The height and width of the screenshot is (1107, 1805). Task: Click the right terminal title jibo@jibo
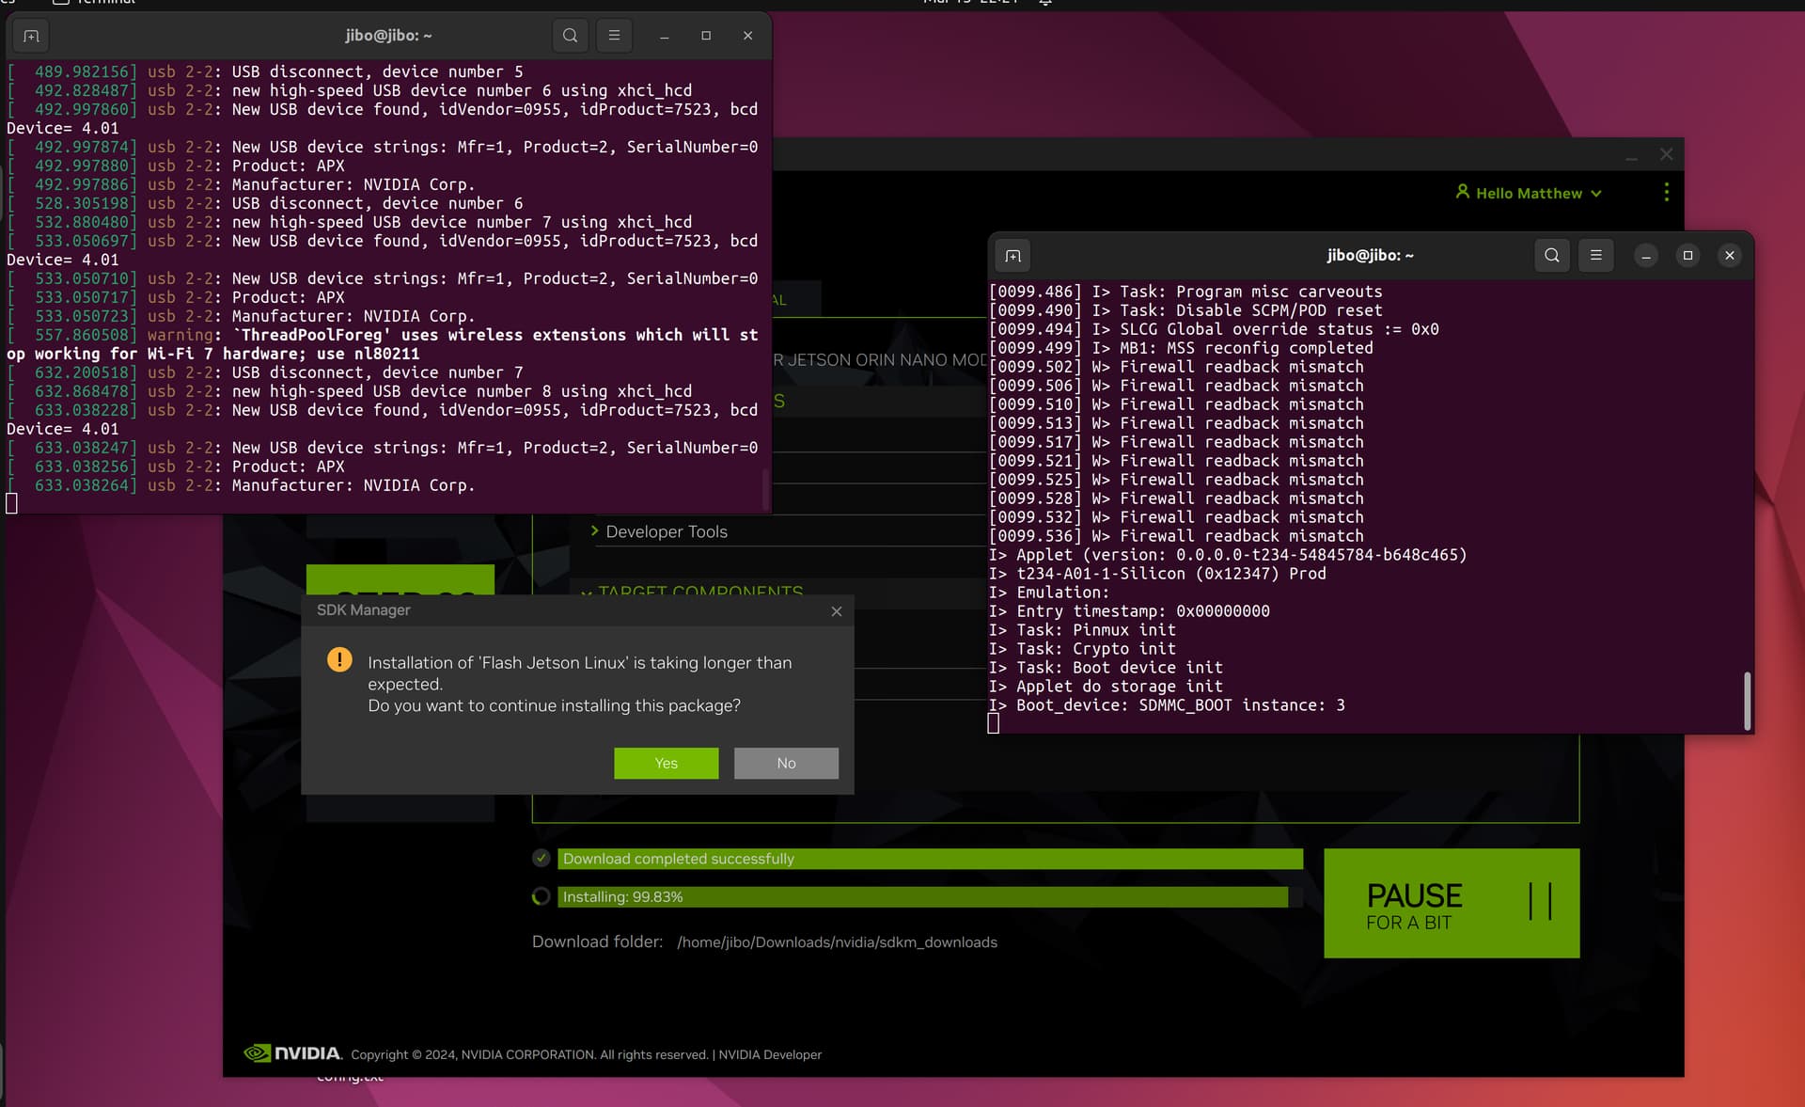tap(1370, 256)
